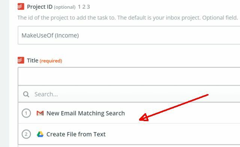Click the light gray left page margin
The image size is (240, 147).
pos(4,73)
